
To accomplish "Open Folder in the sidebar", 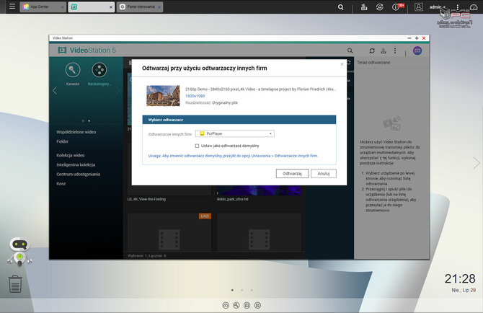I will click(x=62, y=141).
